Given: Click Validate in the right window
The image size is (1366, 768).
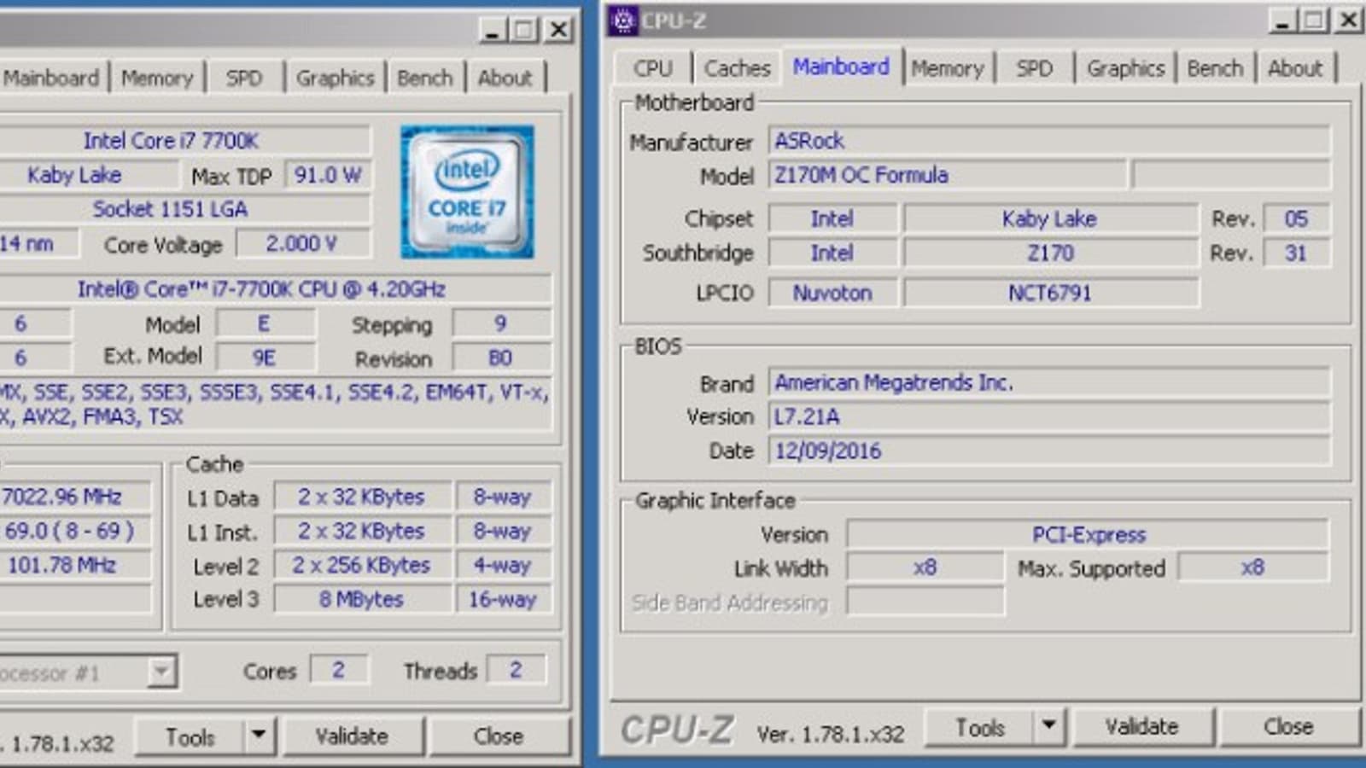Looking at the screenshot, I should [1141, 727].
